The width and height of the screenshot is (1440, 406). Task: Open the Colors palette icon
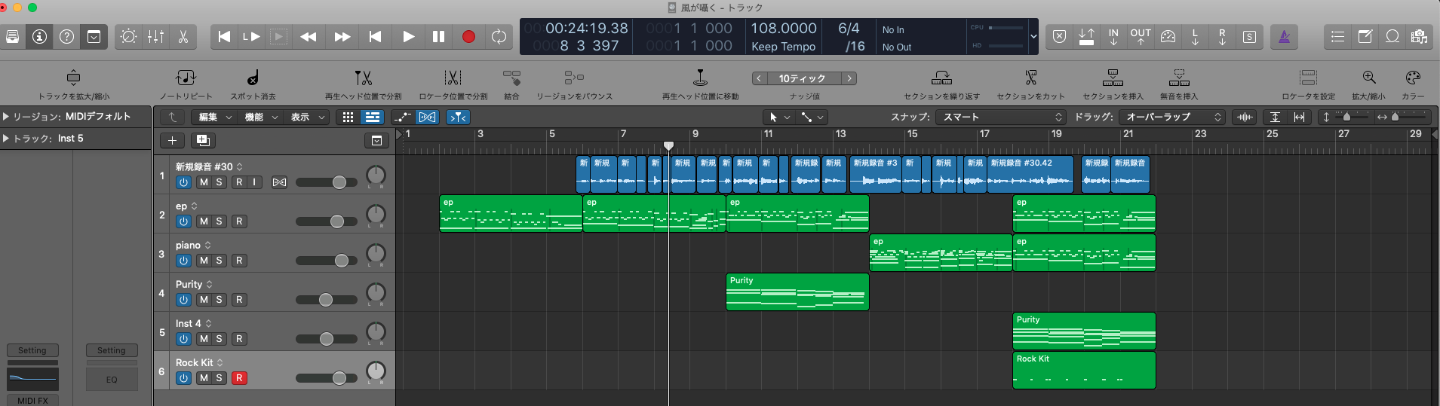point(1413,78)
